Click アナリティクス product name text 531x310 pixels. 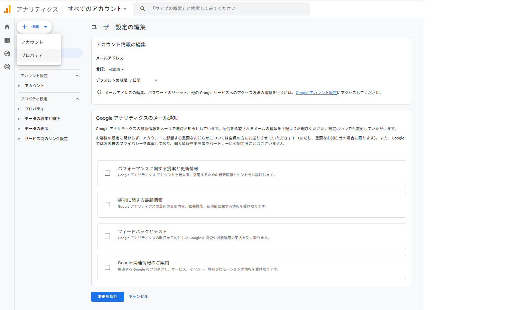click(x=37, y=9)
